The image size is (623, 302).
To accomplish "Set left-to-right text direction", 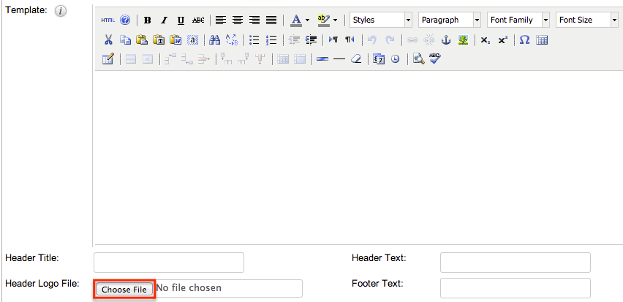I will (333, 39).
